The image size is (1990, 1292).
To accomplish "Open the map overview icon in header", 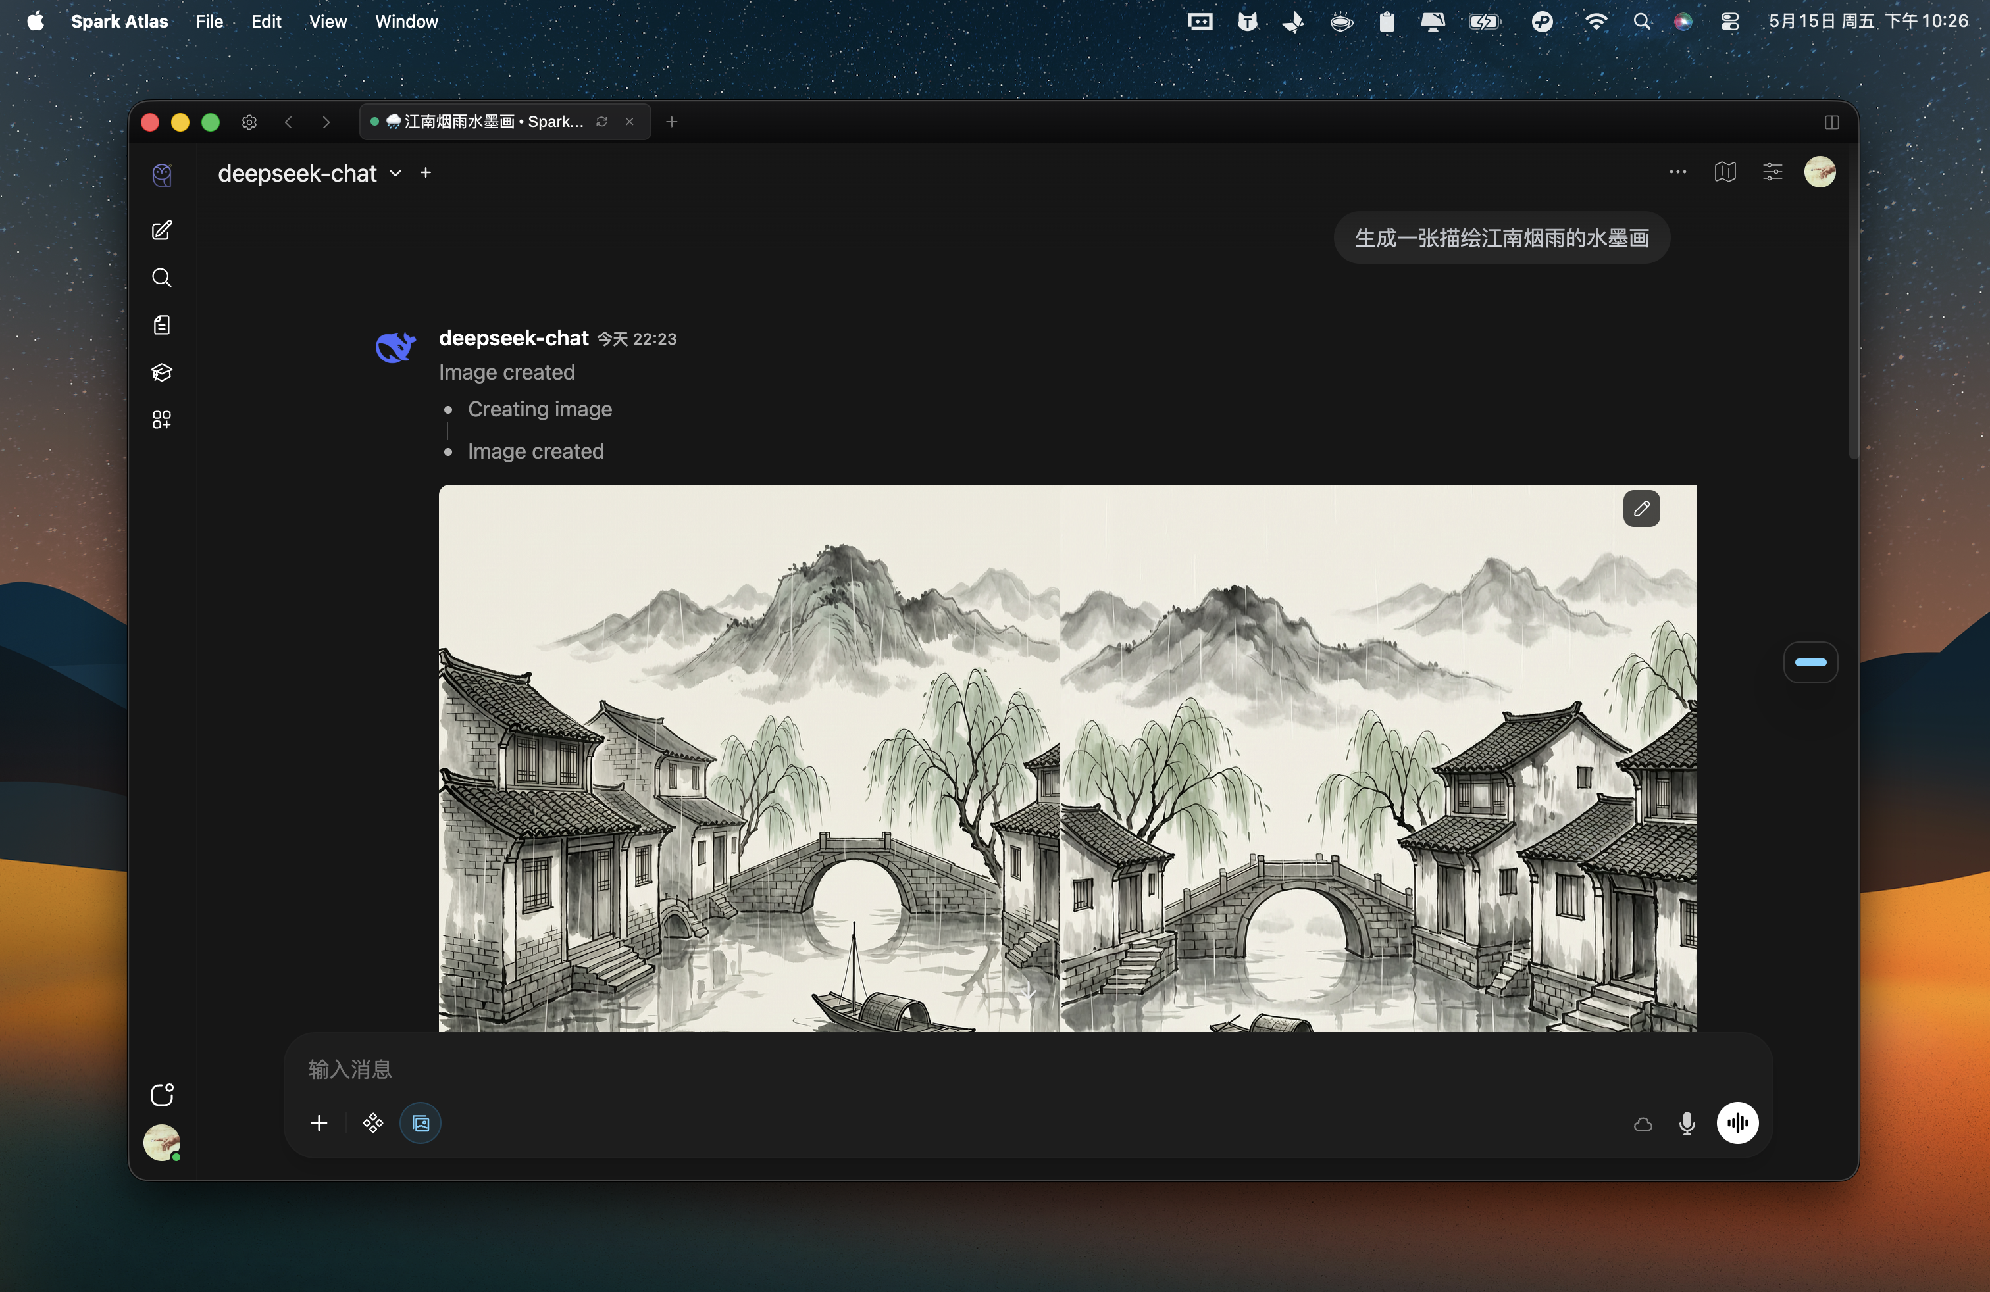I will (1725, 172).
